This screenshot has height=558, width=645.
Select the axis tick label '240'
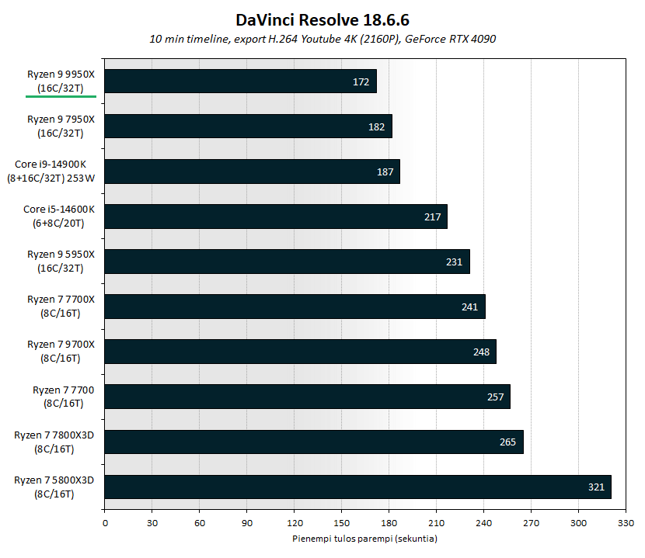tap(483, 523)
